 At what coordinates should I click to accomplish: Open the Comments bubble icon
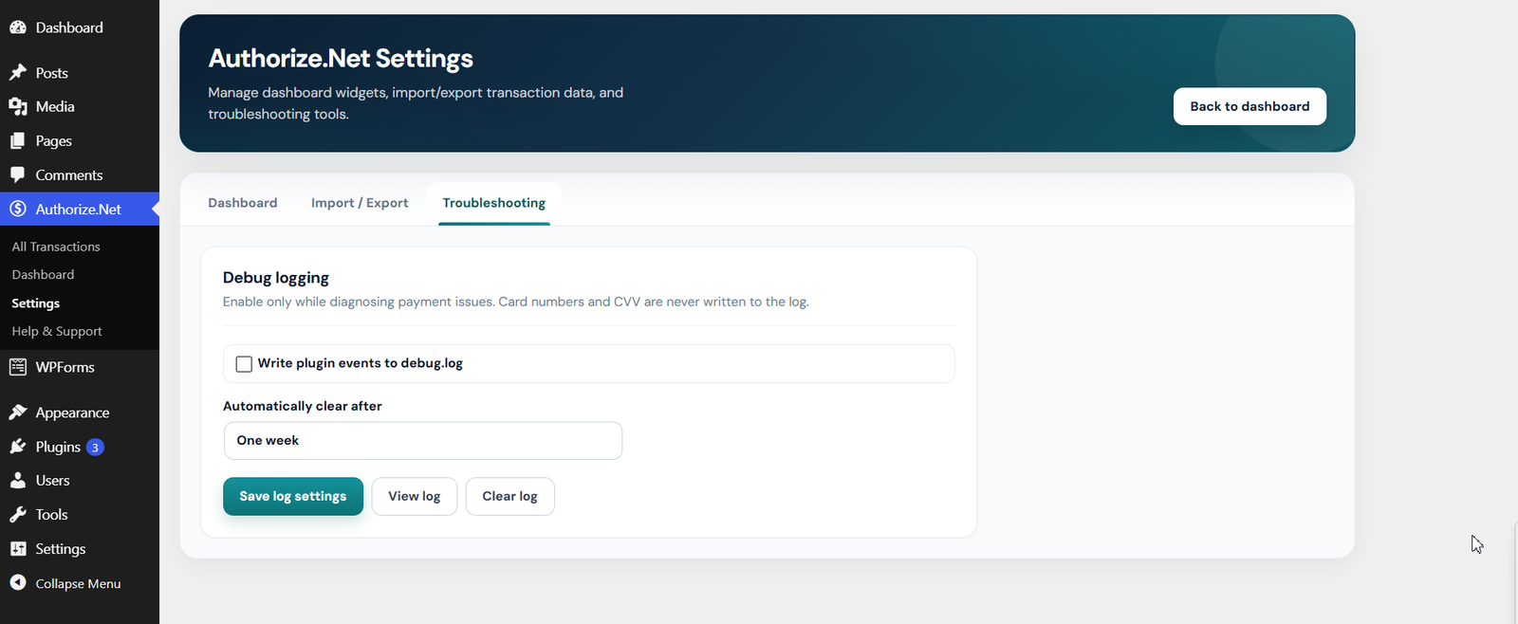tap(18, 175)
